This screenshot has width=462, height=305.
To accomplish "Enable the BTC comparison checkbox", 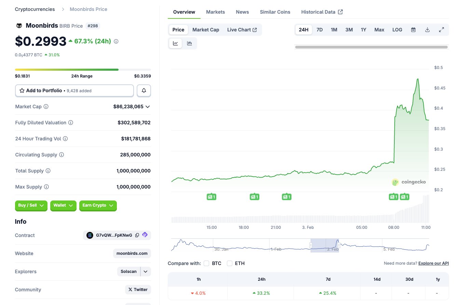I will click(206, 263).
